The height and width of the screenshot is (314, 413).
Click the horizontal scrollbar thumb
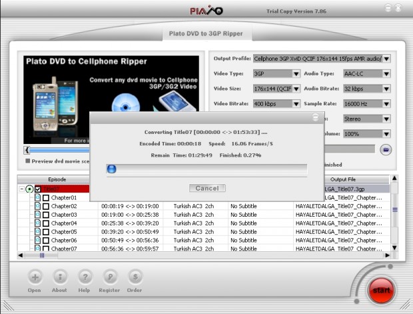(41, 255)
